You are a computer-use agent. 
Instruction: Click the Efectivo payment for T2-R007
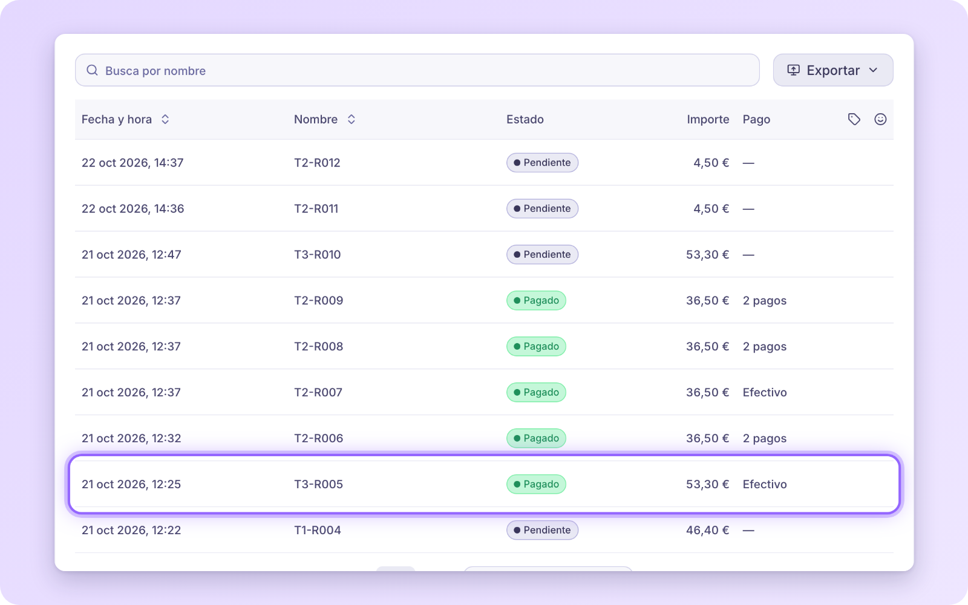(765, 393)
